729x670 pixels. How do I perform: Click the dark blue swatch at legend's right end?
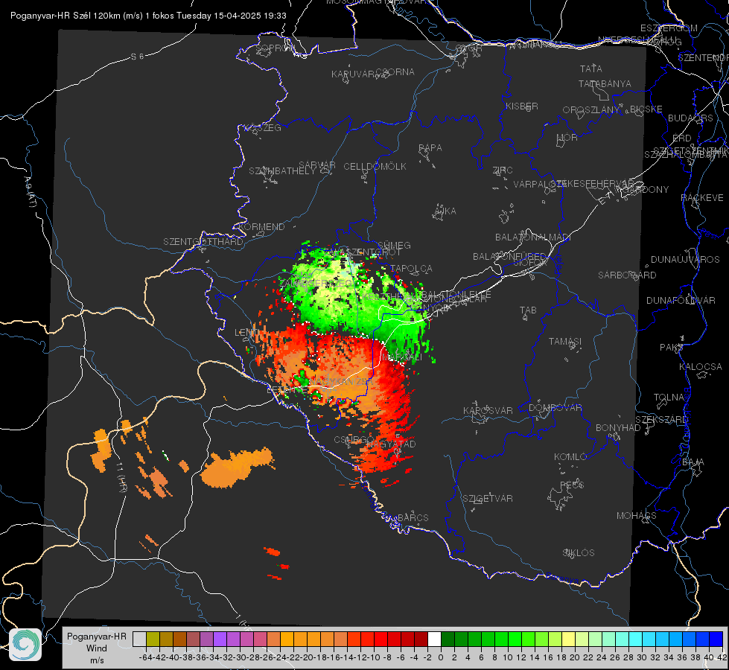(x=716, y=639)
